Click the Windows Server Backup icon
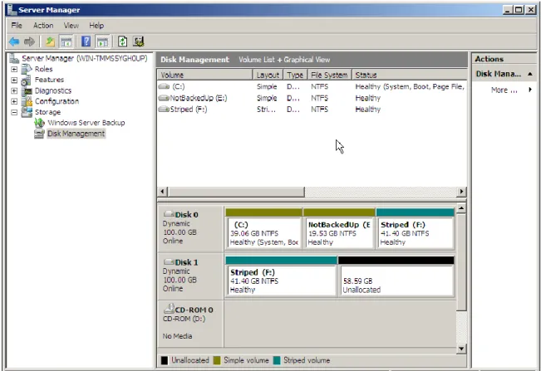 tap(39, 123)
